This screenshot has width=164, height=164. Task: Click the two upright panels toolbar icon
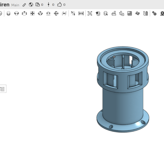[x=146, y=14]
